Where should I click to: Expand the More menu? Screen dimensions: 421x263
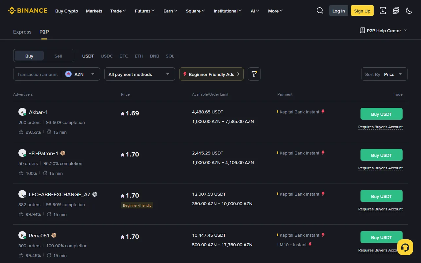276,11
